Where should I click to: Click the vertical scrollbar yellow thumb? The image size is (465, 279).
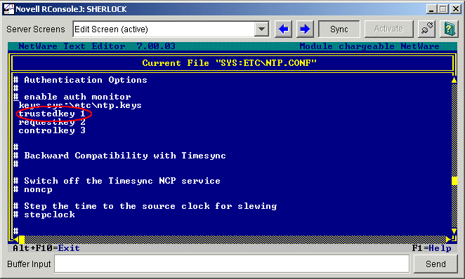[x=454, y=181]
